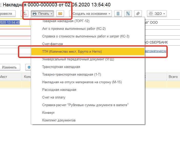Select Счет на оплату menu entry
180x142 pixels.
coord(88,97)
